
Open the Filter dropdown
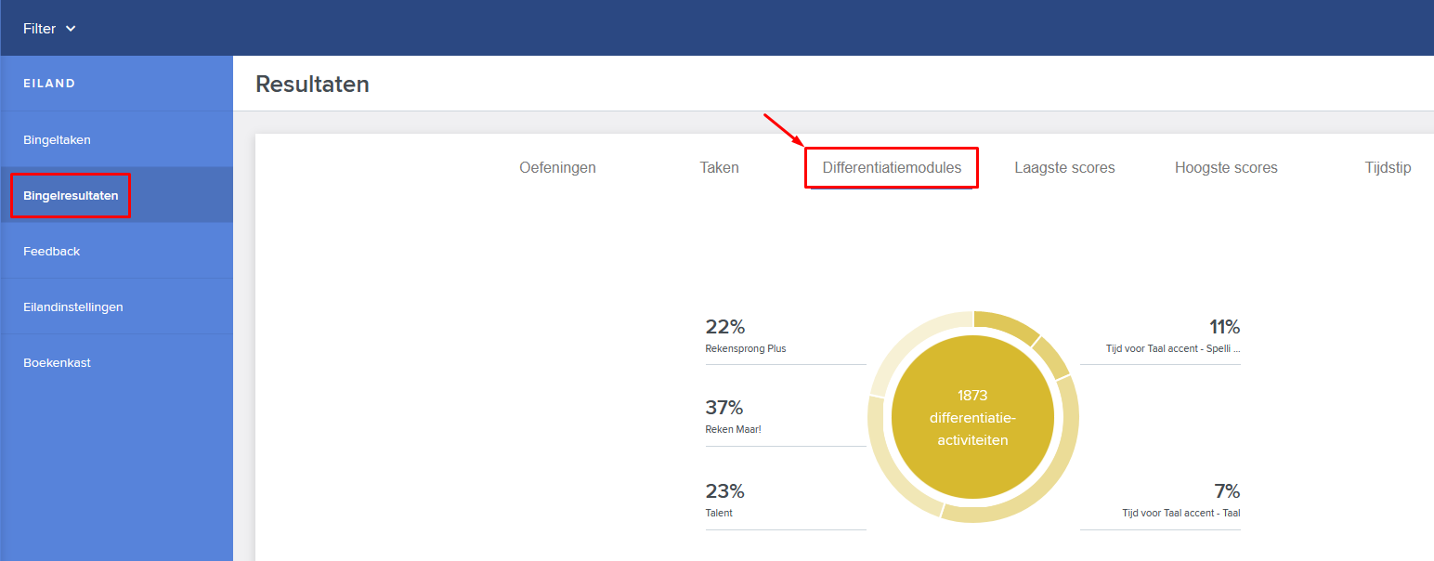pos(49,29)
